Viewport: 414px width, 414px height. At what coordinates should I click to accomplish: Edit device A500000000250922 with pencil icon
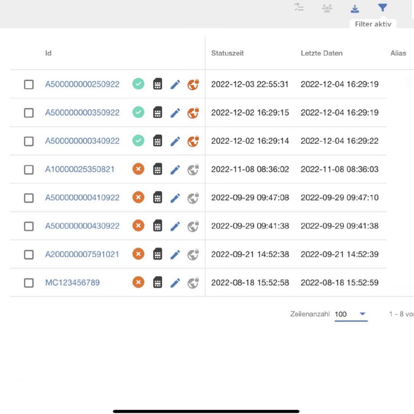175,85
